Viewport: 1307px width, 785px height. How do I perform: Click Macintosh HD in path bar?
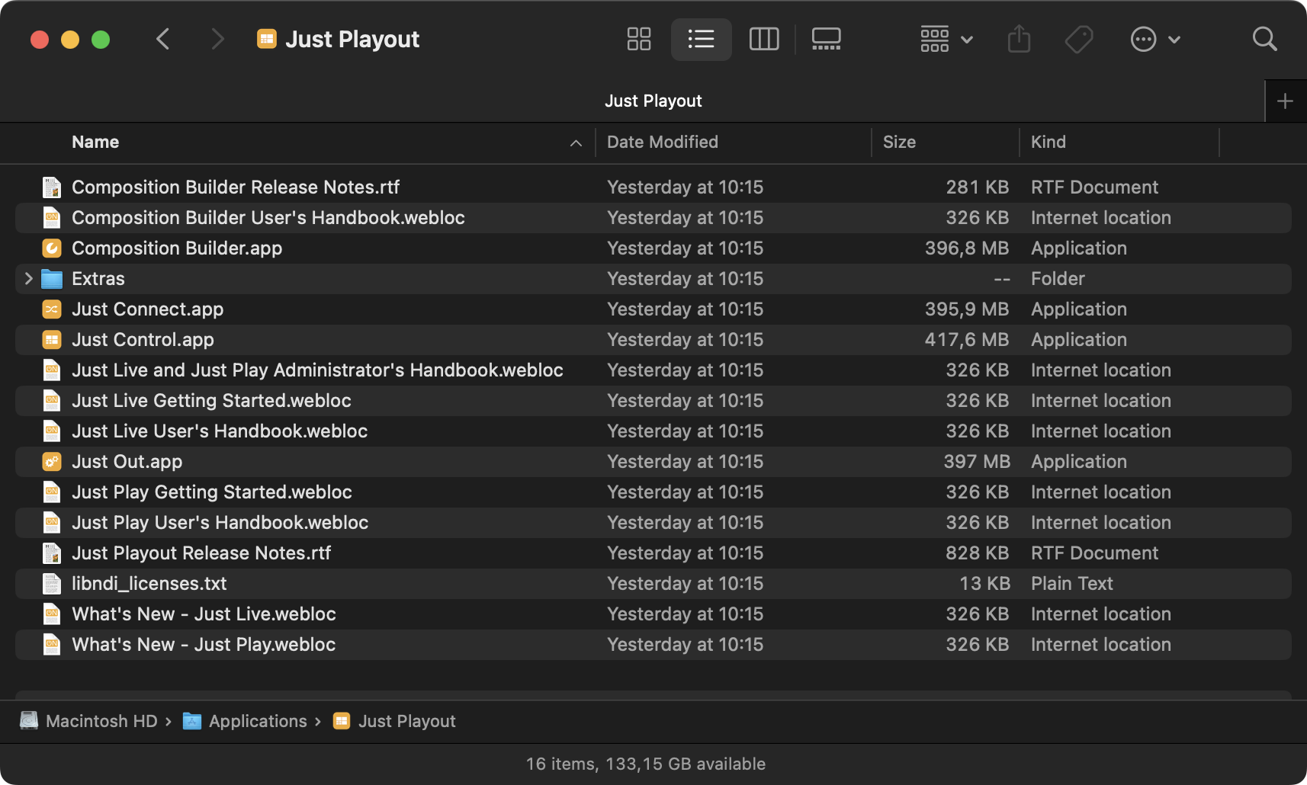click(88, 721)
